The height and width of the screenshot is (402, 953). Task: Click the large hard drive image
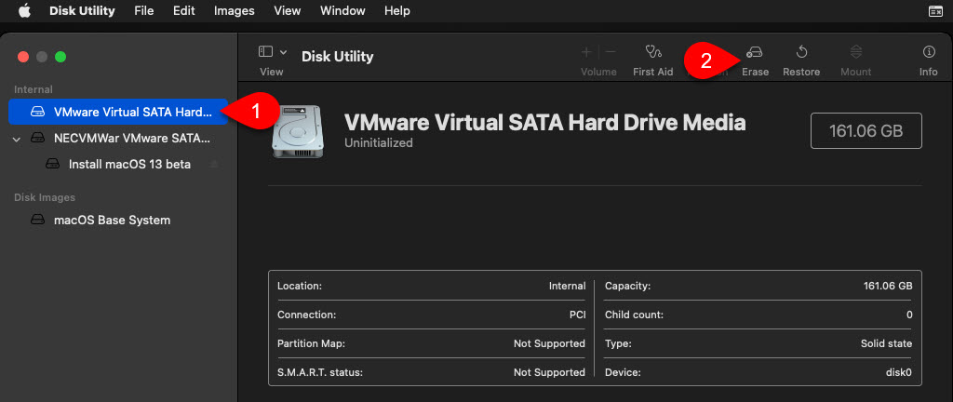(298, 131)
